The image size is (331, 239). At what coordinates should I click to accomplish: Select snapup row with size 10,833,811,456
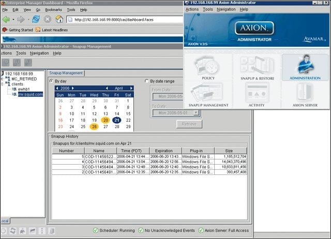pos(149,167)
